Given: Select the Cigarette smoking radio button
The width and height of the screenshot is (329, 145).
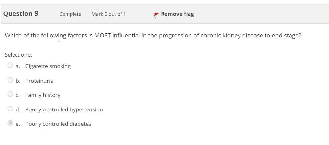Looking at the screenshot, I should pos(11,65).
